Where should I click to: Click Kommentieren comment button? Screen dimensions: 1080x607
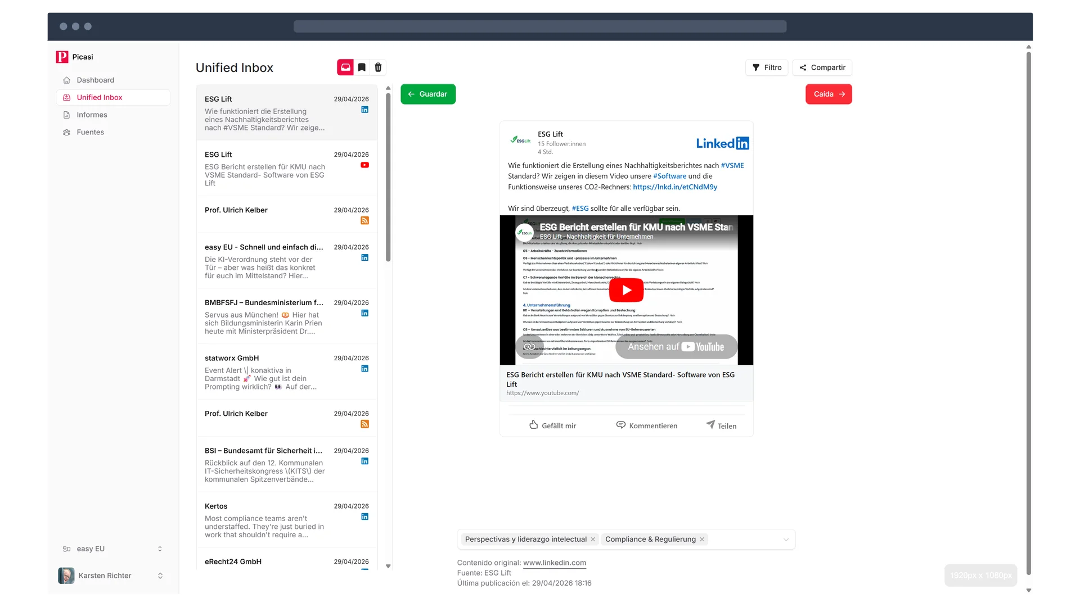pos(647,425)
